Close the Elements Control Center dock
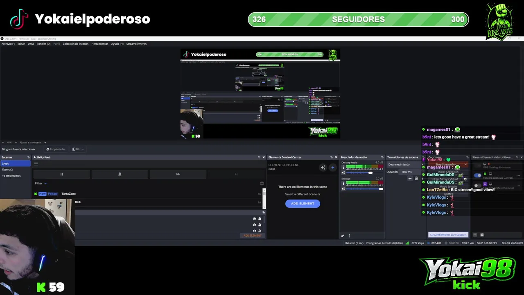The width and height of the screenshot is (524, 295). coord(336,157)
